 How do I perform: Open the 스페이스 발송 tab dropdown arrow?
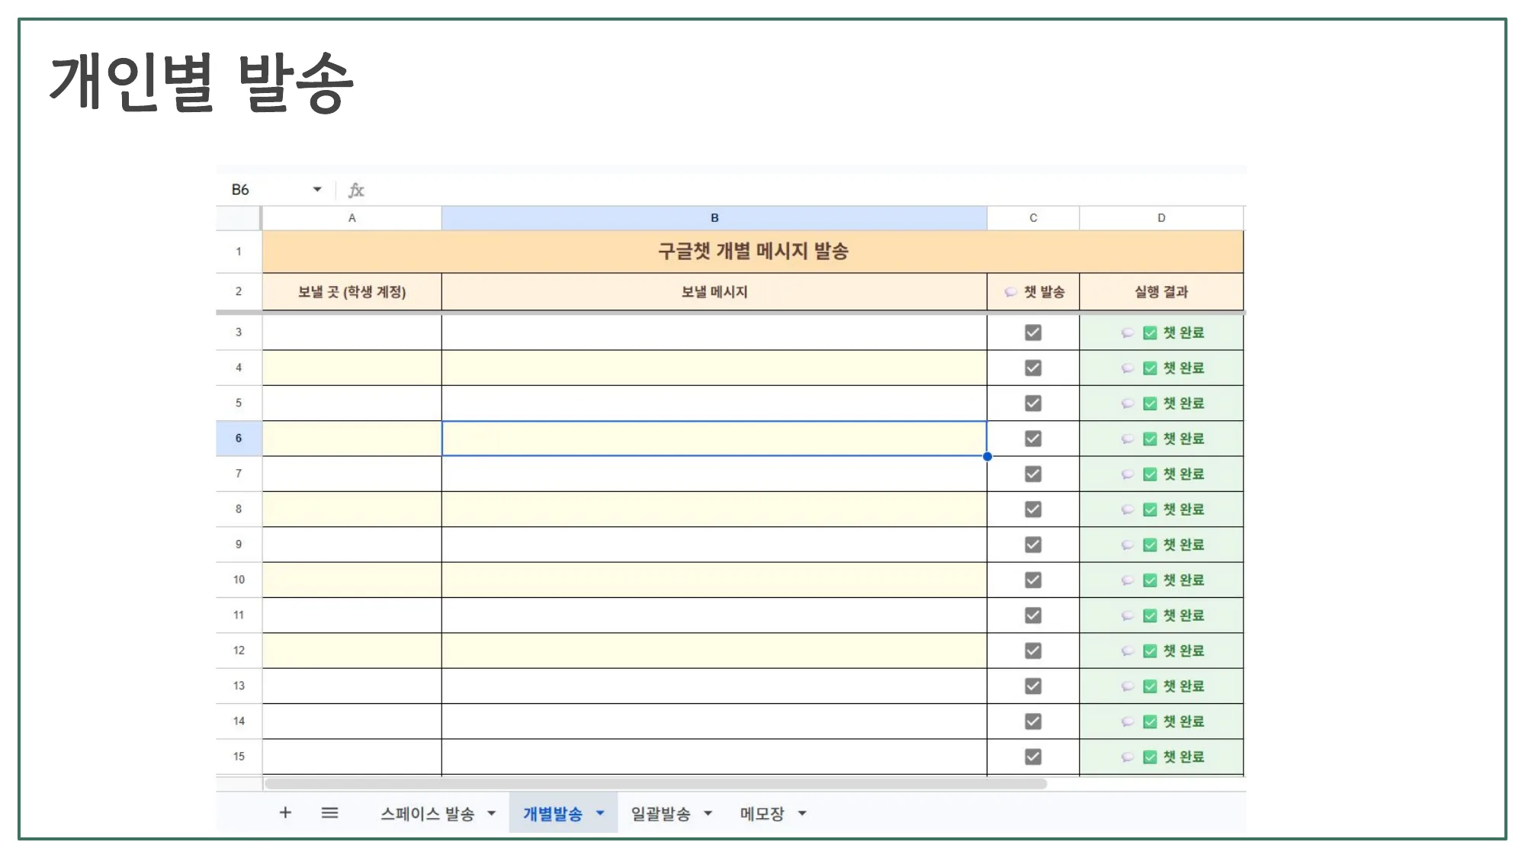492,814
